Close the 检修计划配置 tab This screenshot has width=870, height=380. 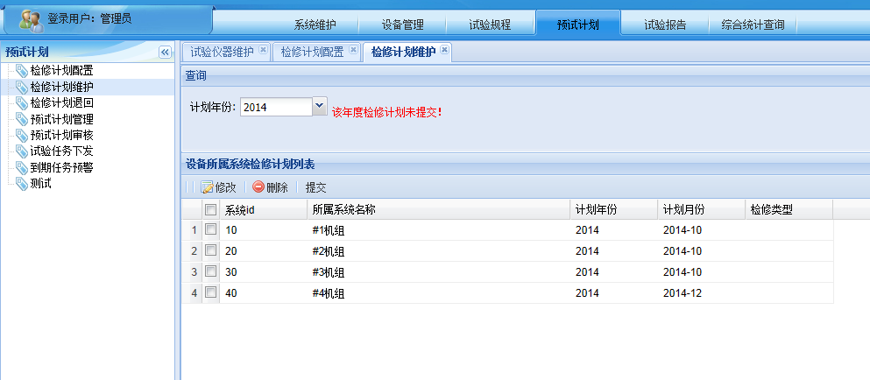click(x=353, y=51)
